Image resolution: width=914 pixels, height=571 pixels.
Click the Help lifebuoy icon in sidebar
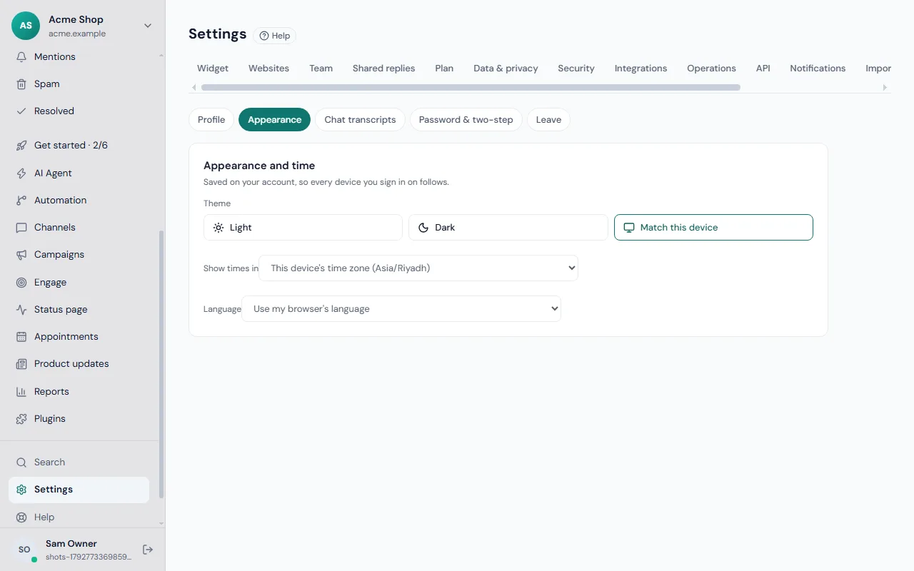[x=21, y=517]
